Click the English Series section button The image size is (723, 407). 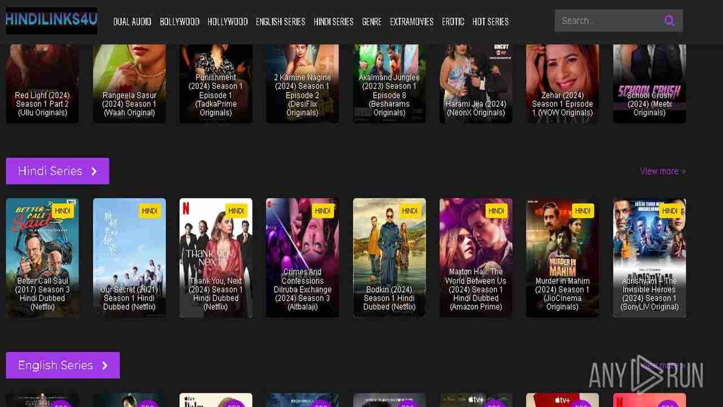tap(63, 365)
